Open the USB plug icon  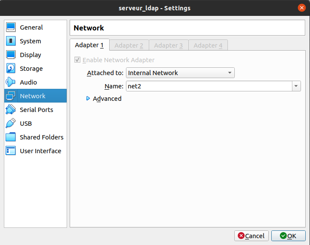click(11, 124)
